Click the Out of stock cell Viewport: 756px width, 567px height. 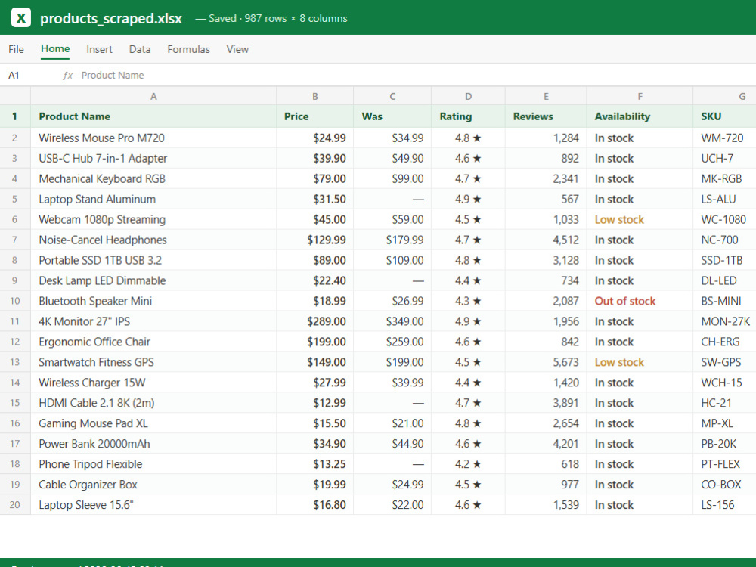[x=640, y=302]
